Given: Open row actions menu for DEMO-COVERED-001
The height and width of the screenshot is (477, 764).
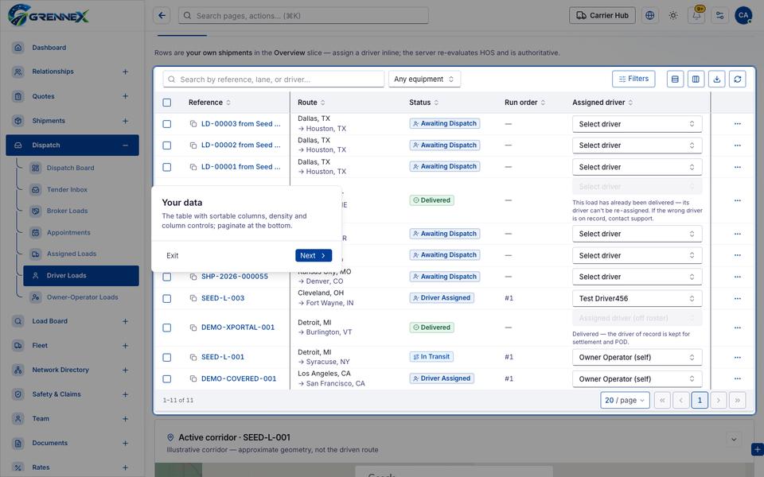Looking at the screenshot, I should 737,378.
